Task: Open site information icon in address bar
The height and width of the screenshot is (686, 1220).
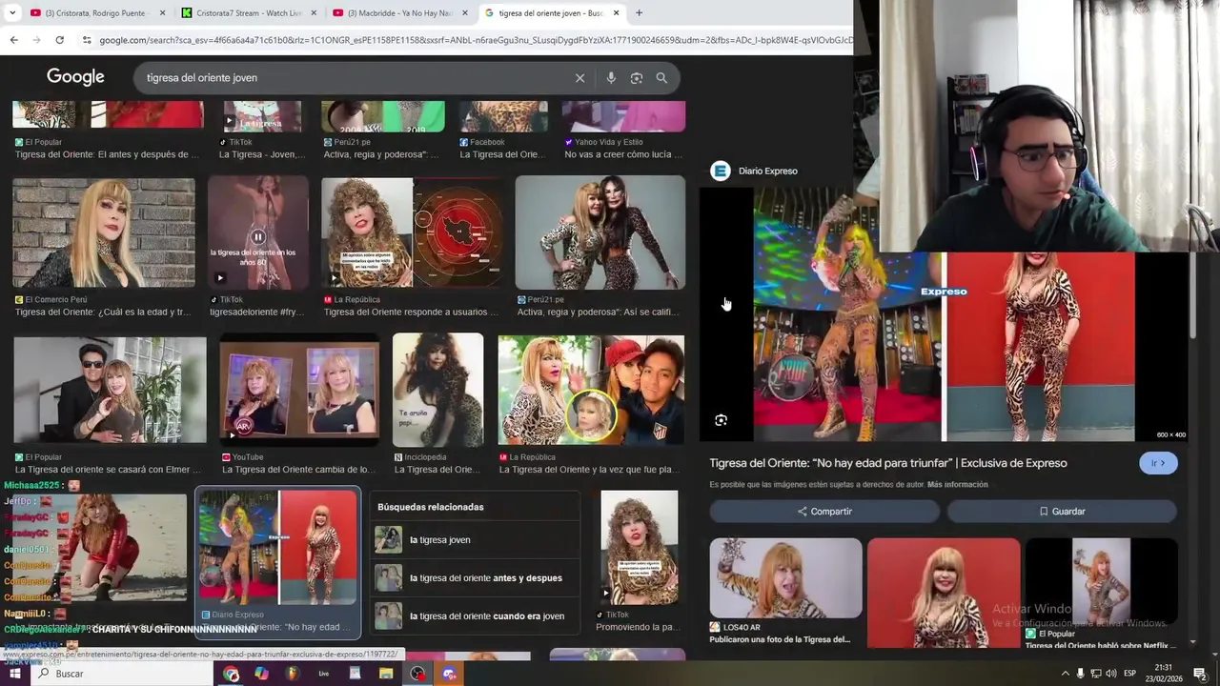Action: (x=87, y=40)
